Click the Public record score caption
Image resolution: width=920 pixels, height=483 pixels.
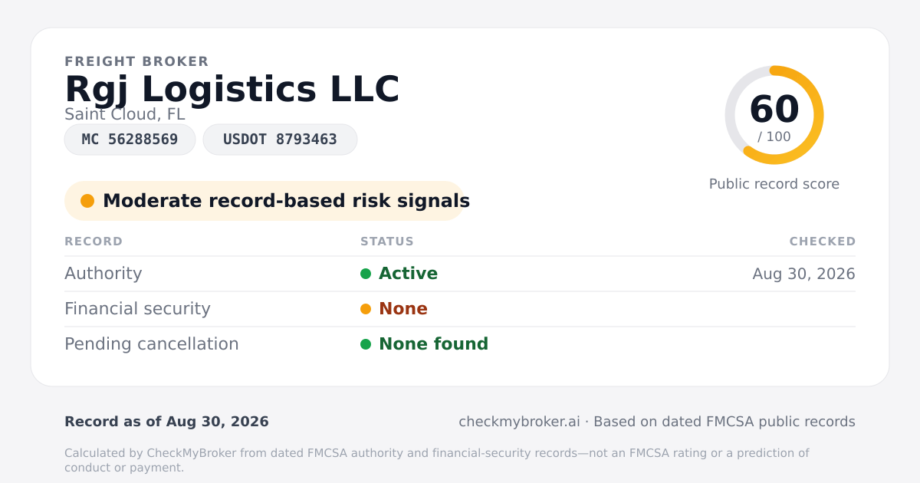click(774, 184)
